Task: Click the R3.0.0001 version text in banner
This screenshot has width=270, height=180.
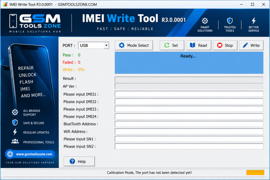Action: (173, 20)
